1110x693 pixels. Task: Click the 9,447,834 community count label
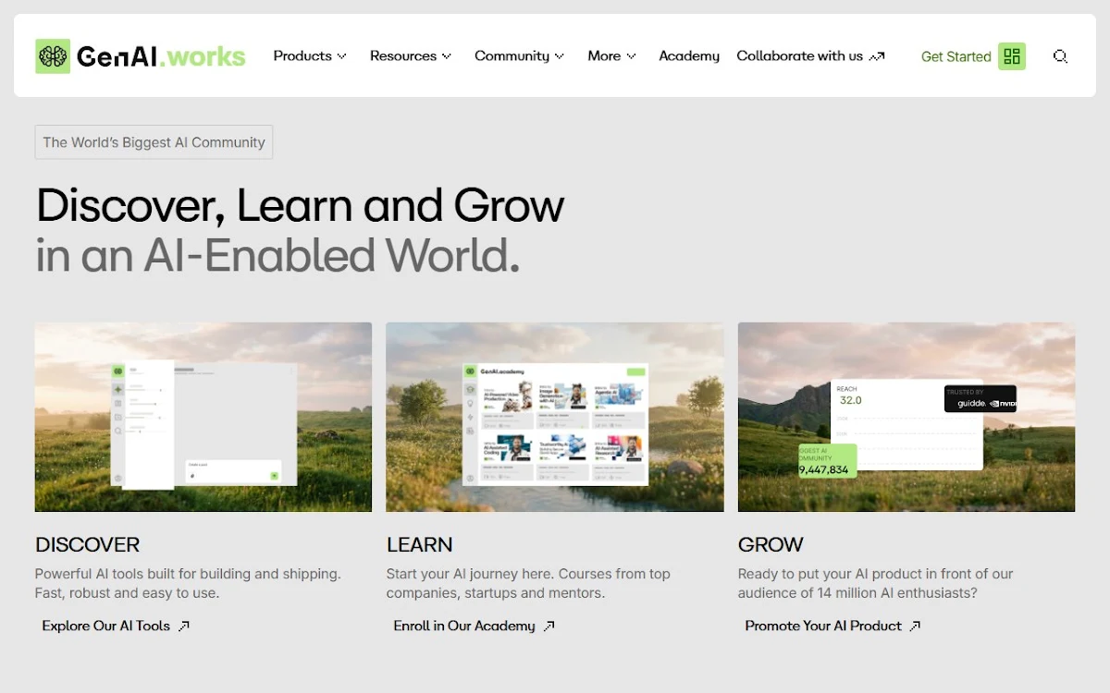coord(824,469)
